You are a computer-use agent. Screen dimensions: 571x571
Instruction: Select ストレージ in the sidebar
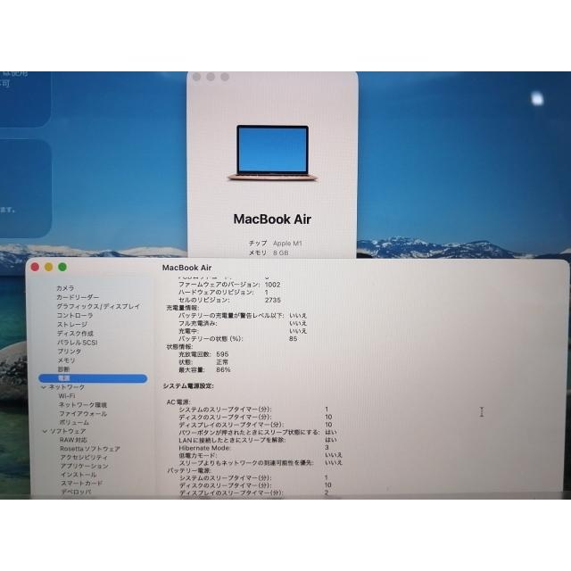(x=72, y=324)
